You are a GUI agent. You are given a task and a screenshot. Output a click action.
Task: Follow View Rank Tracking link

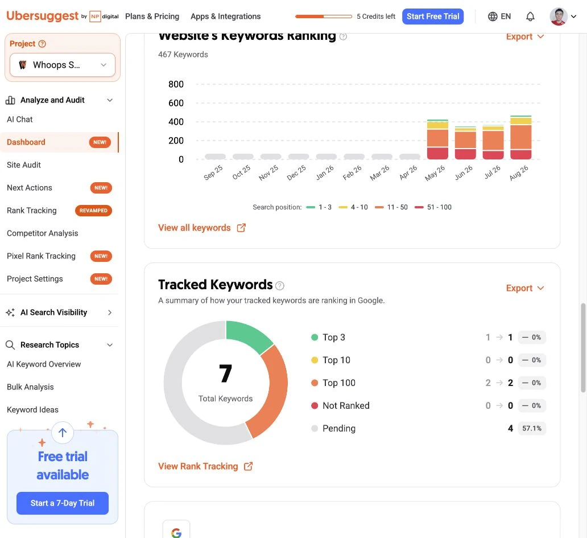click(x=198, y=466)
